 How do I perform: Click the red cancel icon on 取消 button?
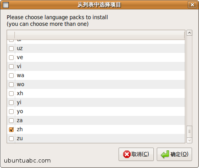coord(127,154)
